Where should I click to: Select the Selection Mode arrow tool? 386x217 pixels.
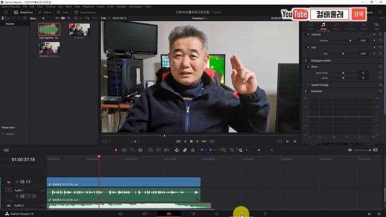(x=116, y=150)
